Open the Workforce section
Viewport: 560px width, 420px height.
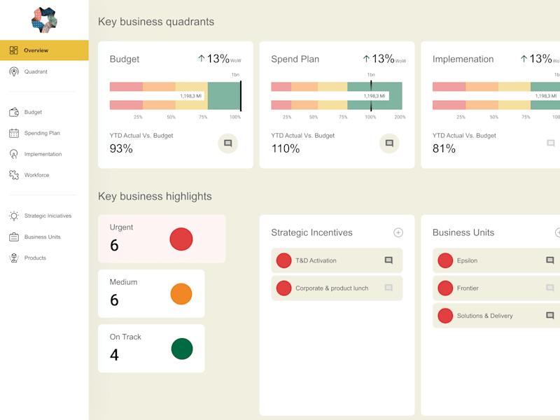[37, 175]
